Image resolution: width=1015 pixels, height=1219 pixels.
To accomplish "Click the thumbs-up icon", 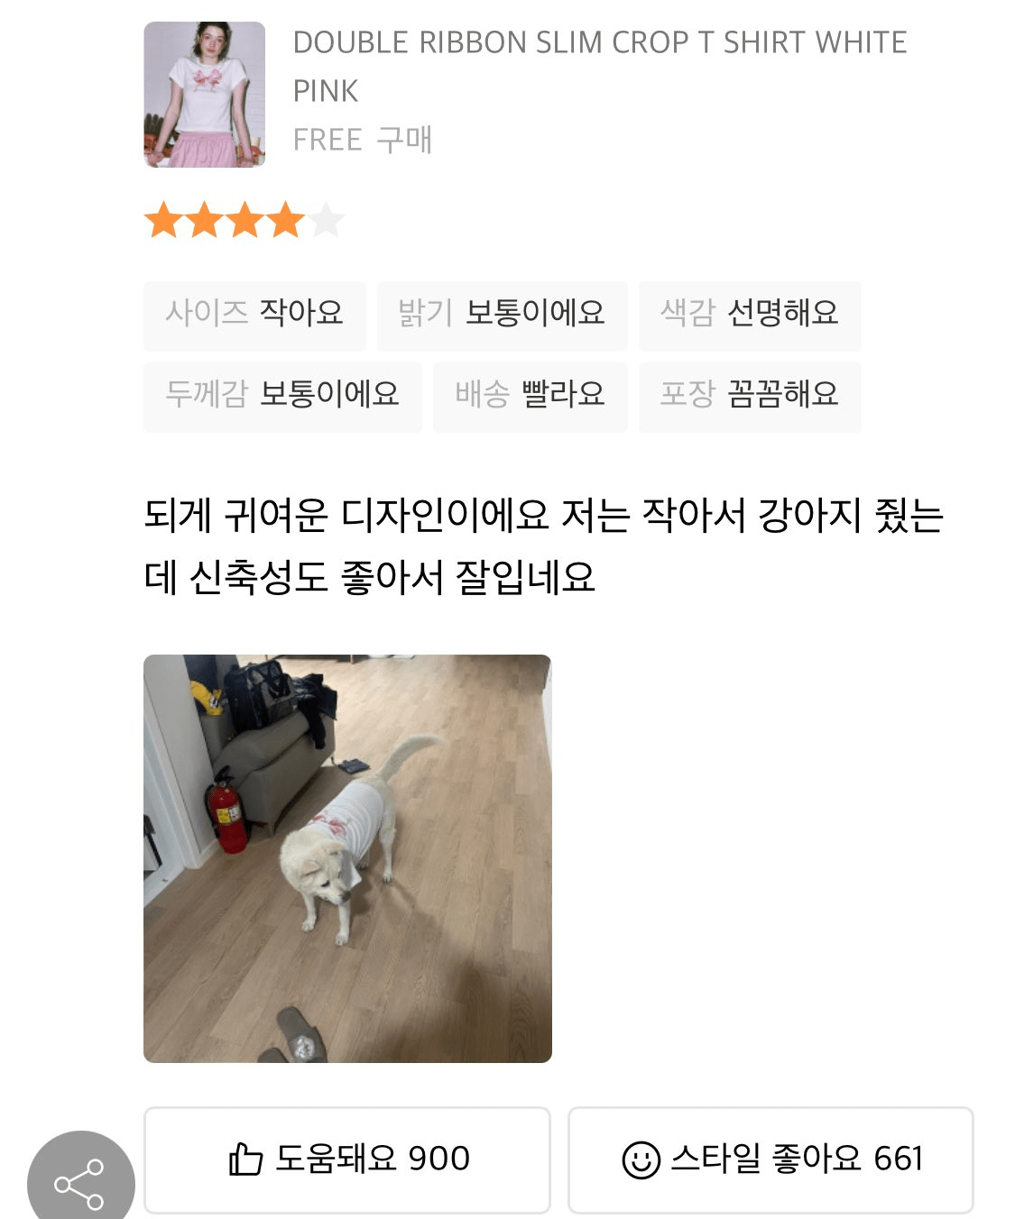I will click(x=245, y=1159).
